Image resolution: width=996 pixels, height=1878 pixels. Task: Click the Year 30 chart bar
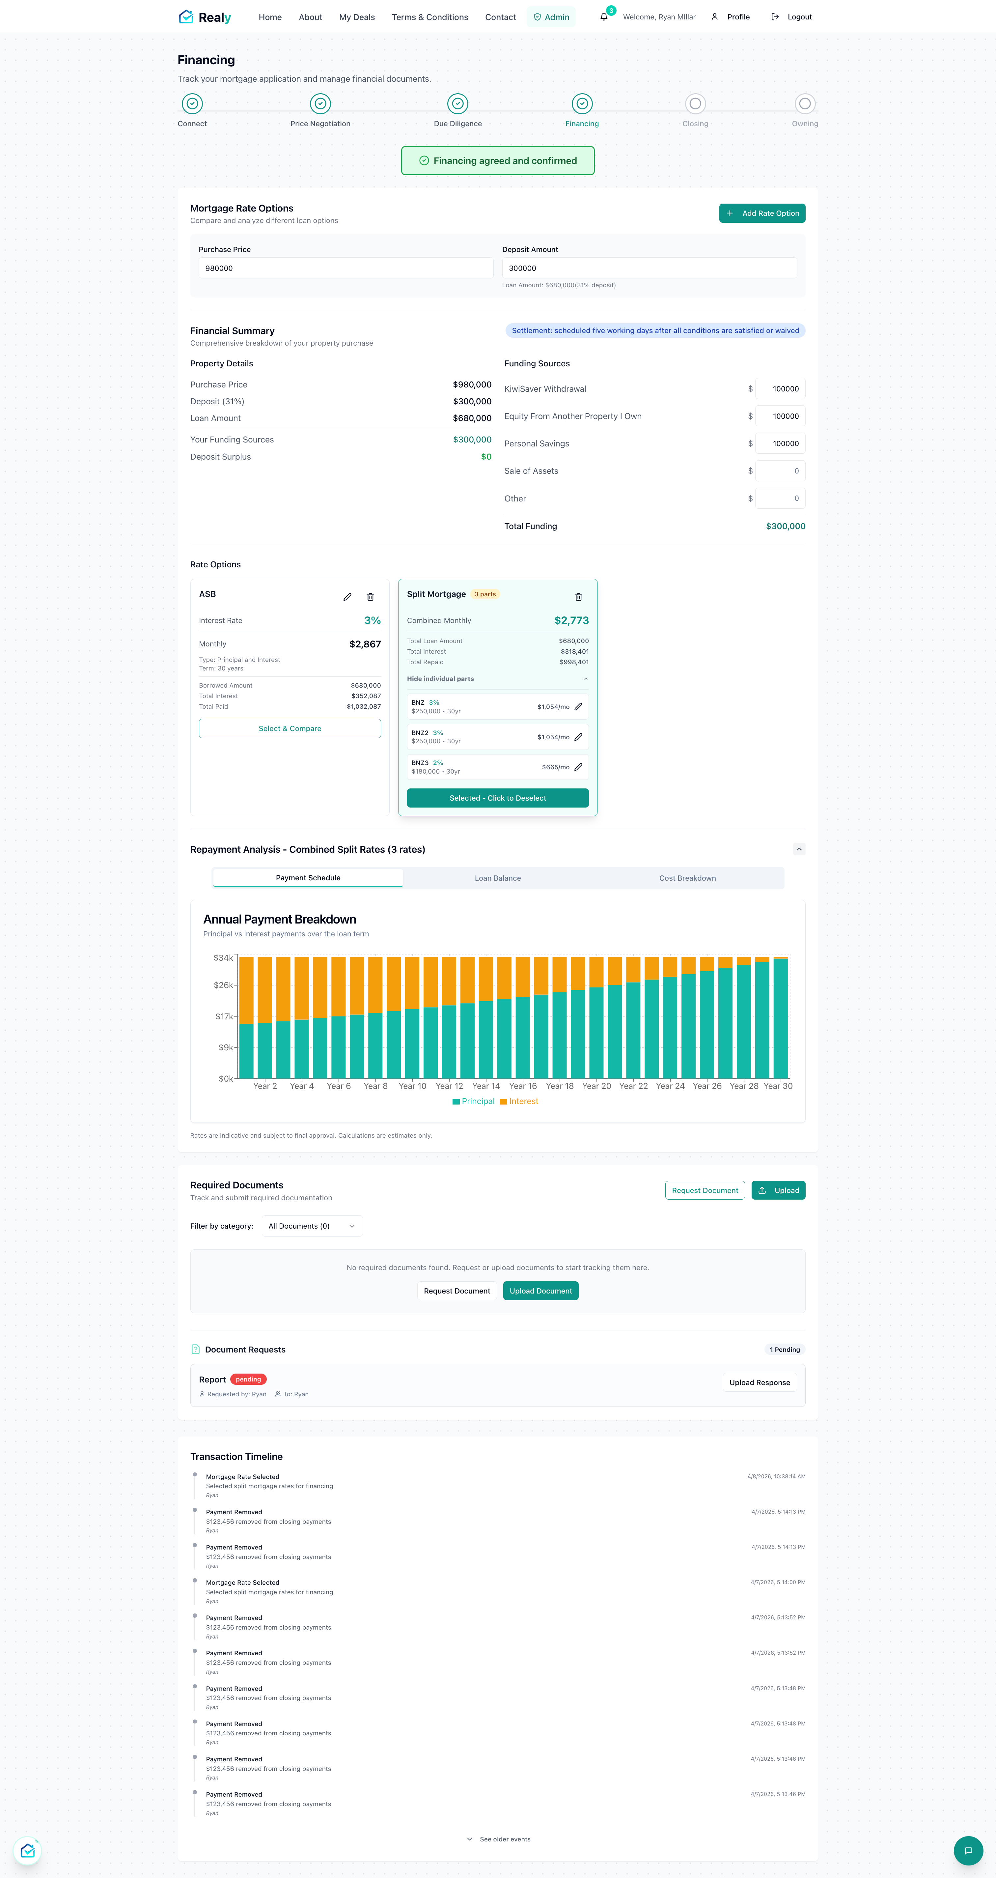click(780, 1018)
